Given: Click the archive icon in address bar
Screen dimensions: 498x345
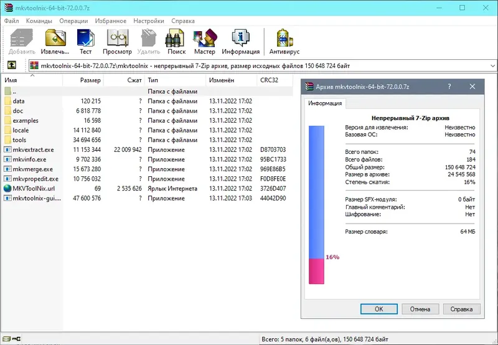Looking at the screenshot, I should pos(34,66).
